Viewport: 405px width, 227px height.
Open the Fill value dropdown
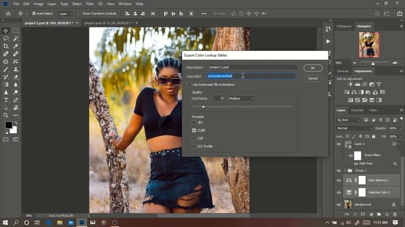(401, 136)
